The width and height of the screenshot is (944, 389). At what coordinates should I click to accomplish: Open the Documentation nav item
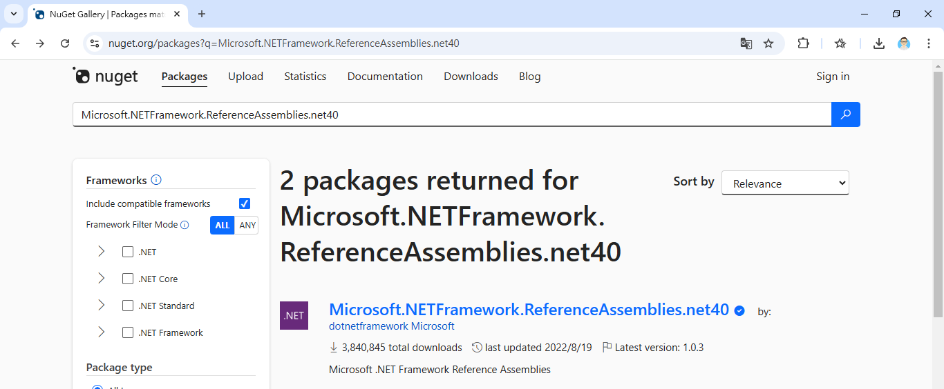click(x=385, y=77)
